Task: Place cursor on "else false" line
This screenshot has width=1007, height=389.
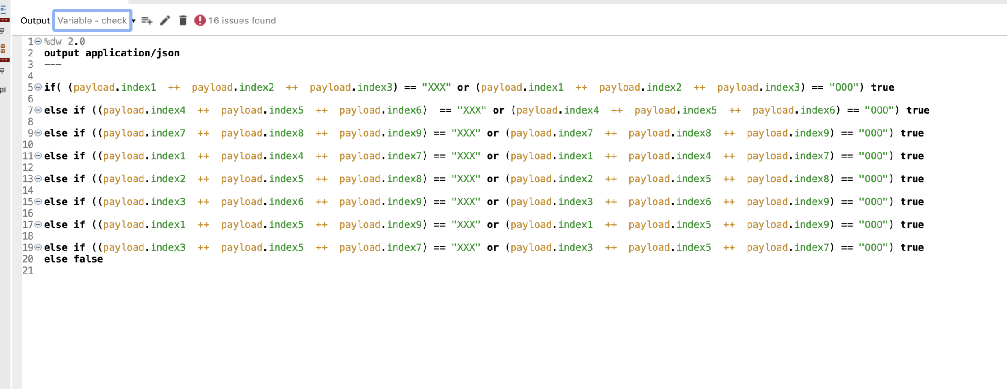Action: point(74,259)
